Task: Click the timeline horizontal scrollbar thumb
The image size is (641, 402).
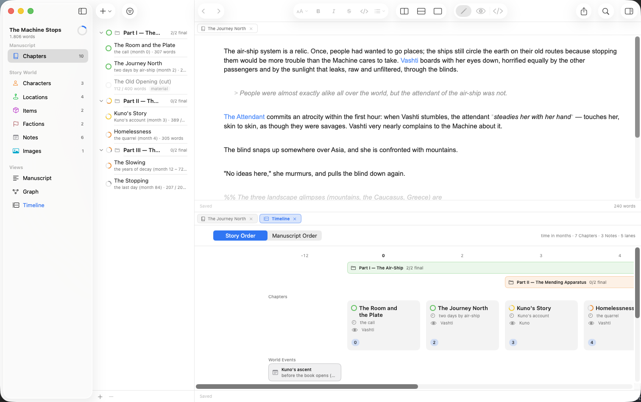Action: pos(307,386)
